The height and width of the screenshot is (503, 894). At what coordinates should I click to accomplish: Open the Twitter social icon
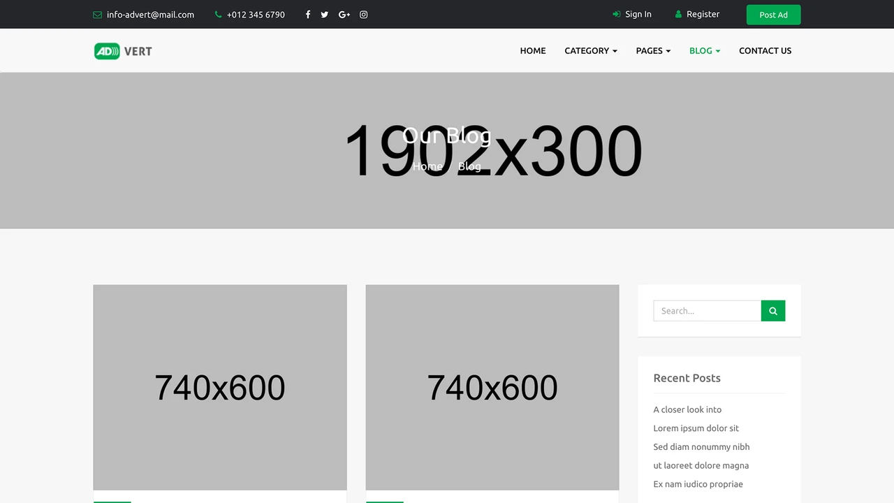coord(325,15)
